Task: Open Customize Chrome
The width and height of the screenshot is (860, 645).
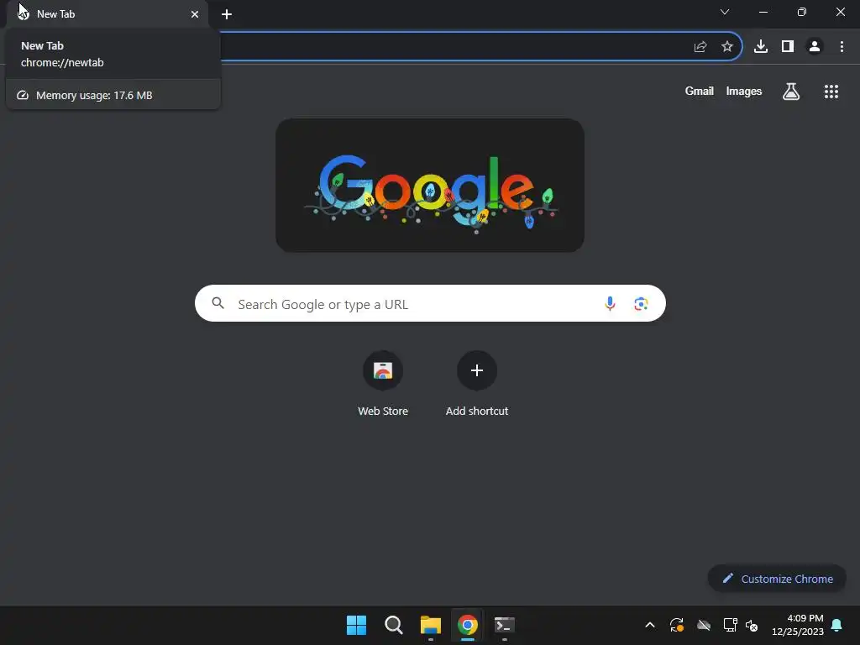Action: (777, 579)
